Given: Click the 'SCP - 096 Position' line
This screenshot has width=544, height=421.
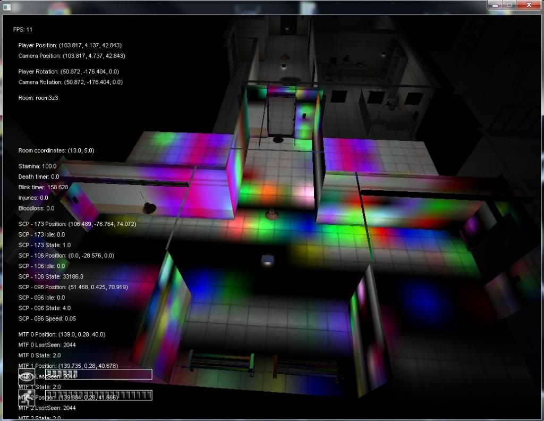Looking at the screenshot, I should pos(73,287).
